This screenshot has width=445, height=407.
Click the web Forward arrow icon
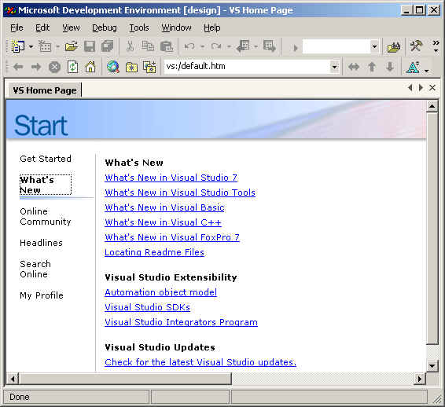coord(36,67)
